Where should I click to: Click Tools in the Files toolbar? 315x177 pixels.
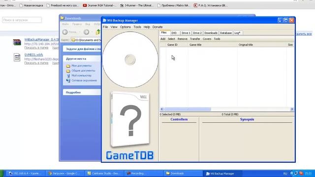tap(217, 39)
